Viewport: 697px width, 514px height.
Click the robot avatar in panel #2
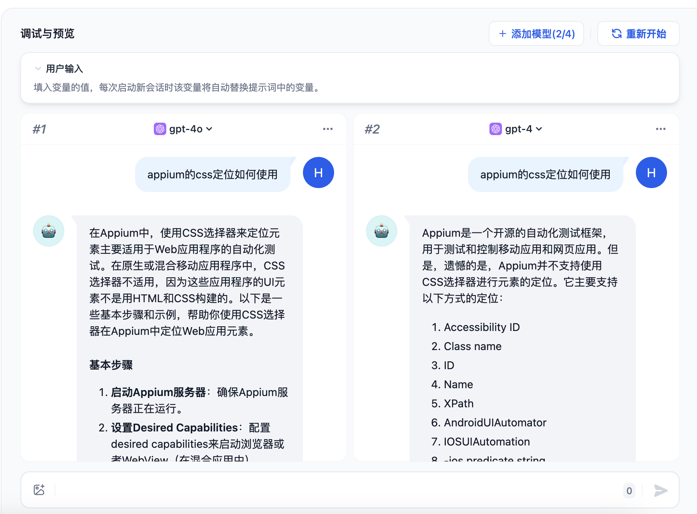(x=382, y=231)
